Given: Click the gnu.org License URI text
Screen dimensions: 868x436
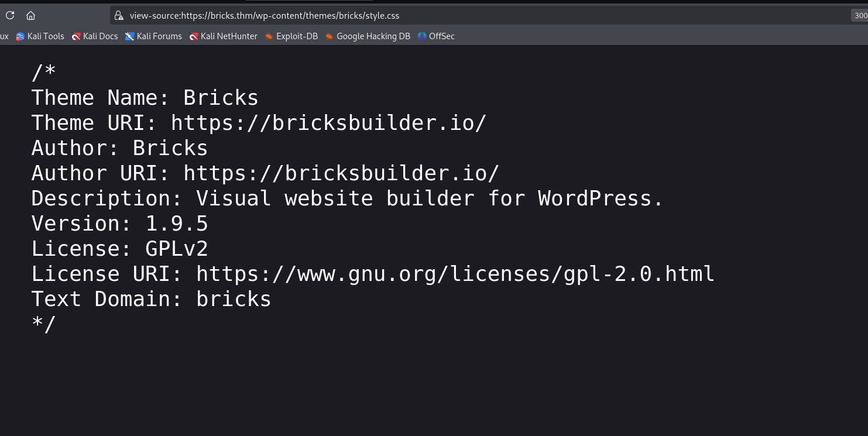Looking at the screenshot, I should (455, 274).
